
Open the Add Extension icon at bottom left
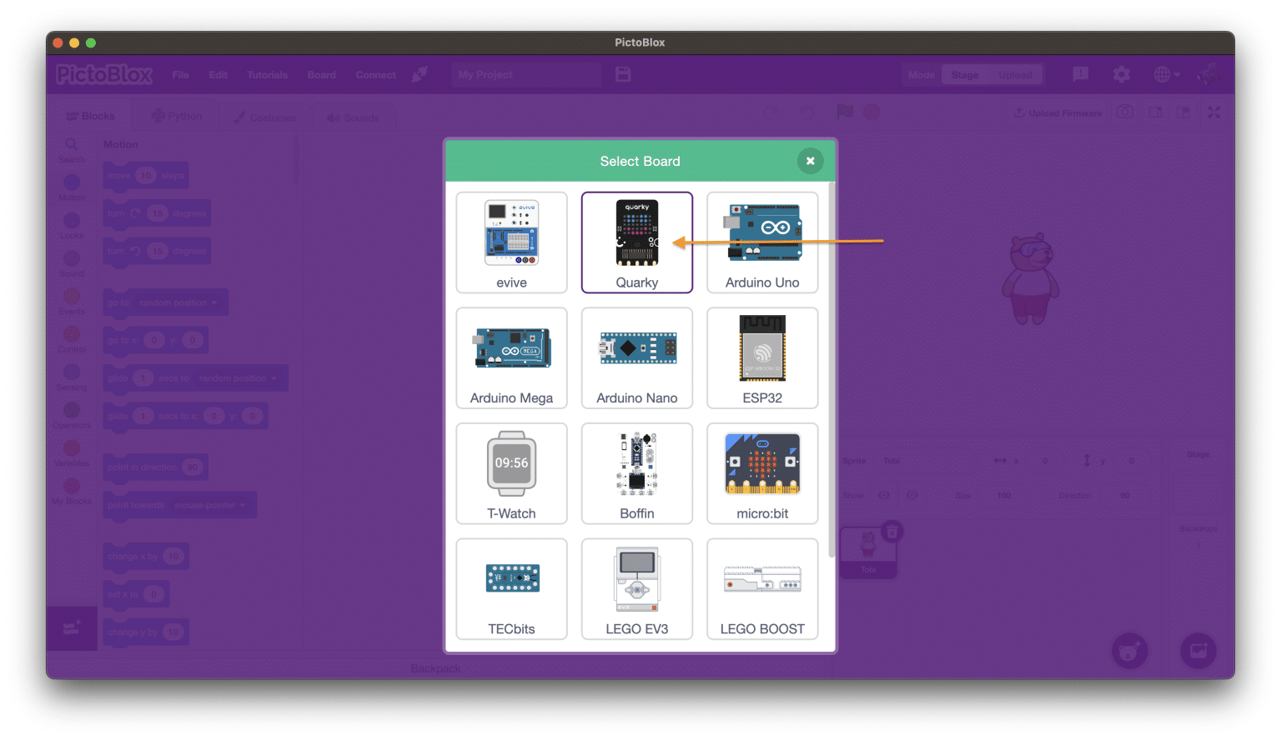pos(72,628)
